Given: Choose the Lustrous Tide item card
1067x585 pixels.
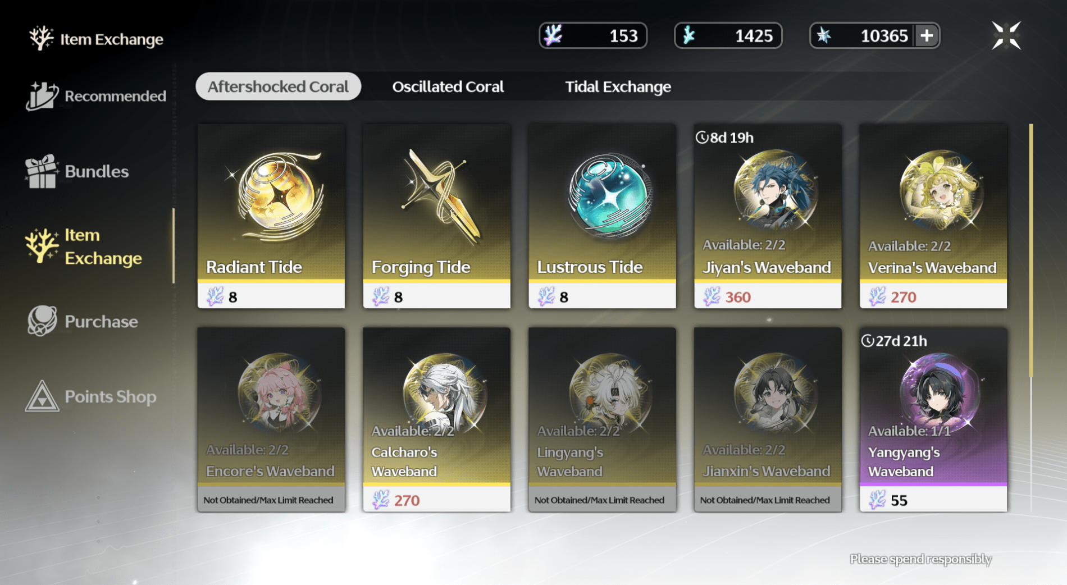Looking at the screenshot, I should (x=602, y=216).
